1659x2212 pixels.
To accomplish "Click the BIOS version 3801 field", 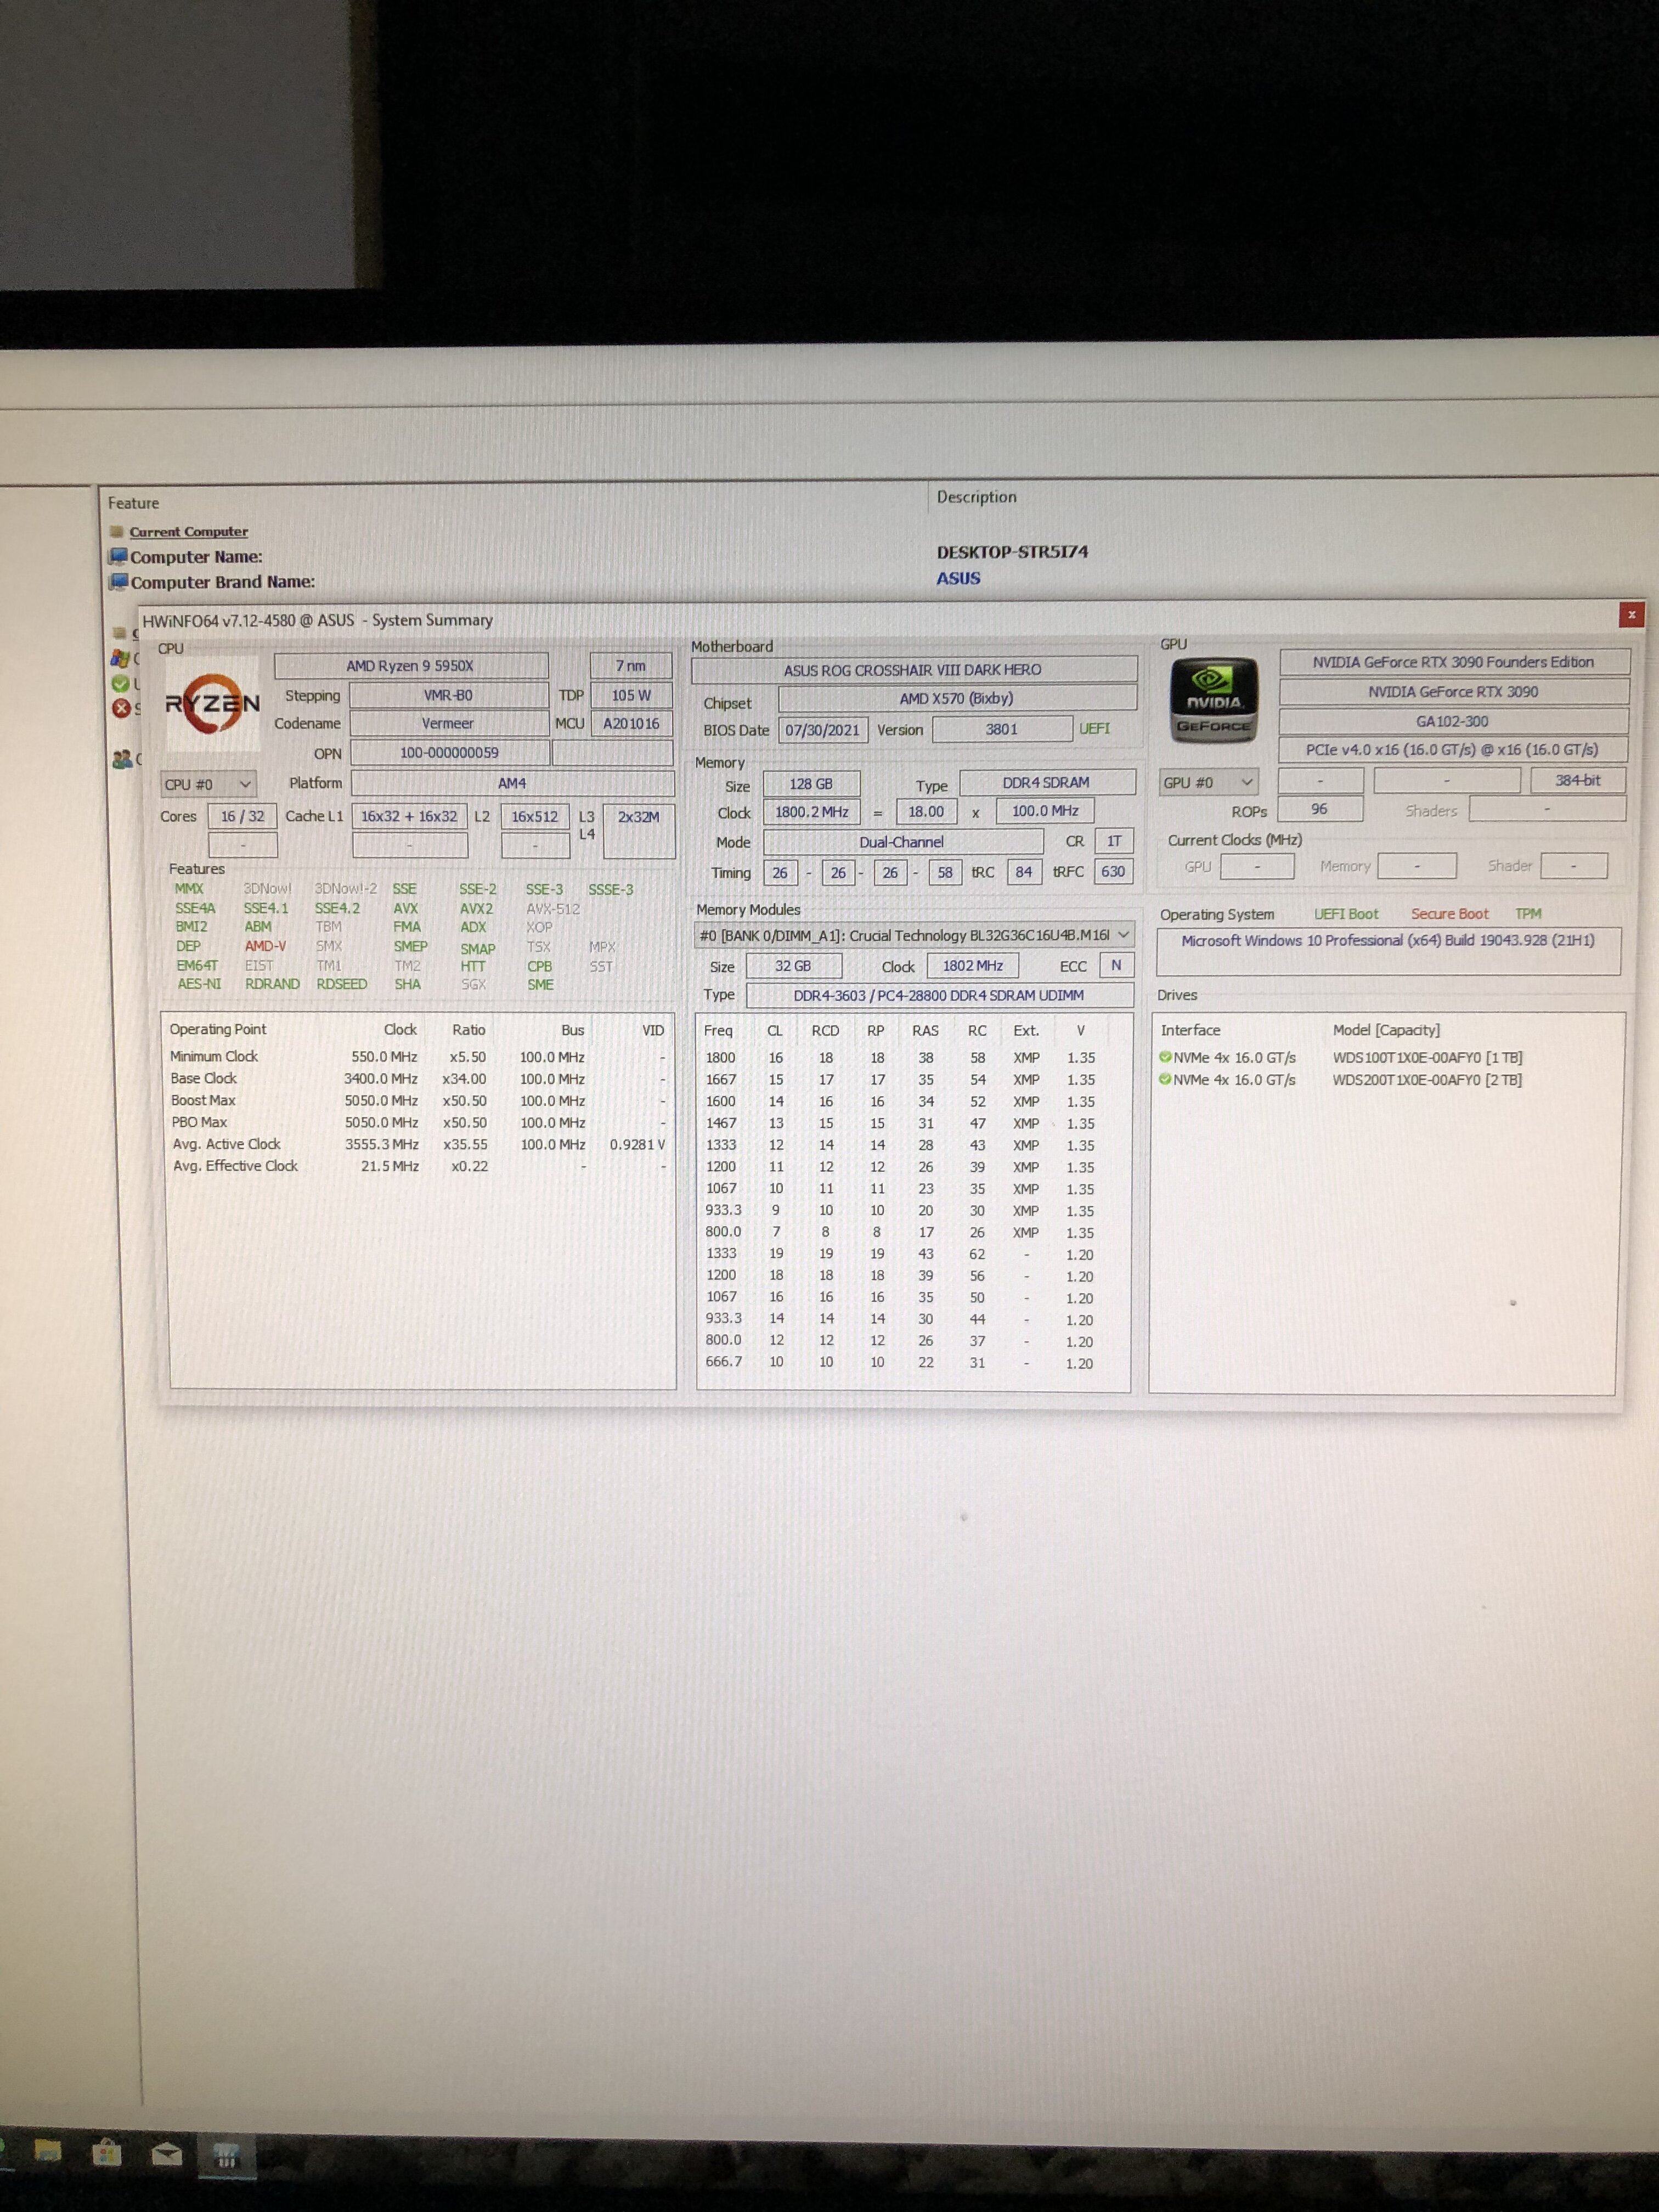I will [1002, 729].
